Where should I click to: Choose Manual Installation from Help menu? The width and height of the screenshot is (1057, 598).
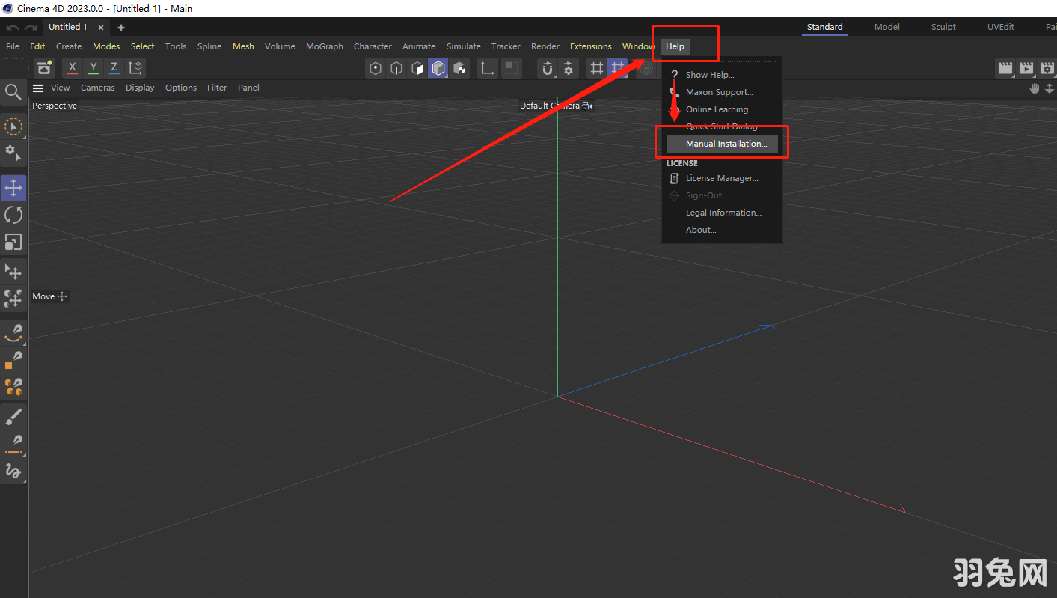[723, 142]
